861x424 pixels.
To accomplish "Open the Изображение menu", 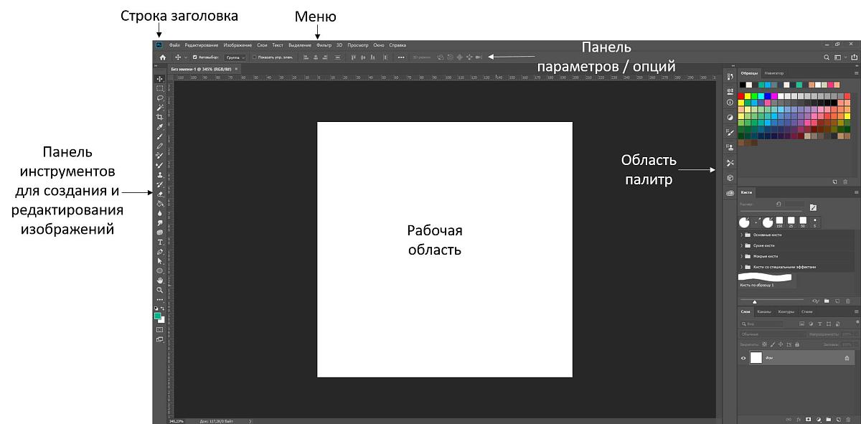I will (x=237, y=45).
